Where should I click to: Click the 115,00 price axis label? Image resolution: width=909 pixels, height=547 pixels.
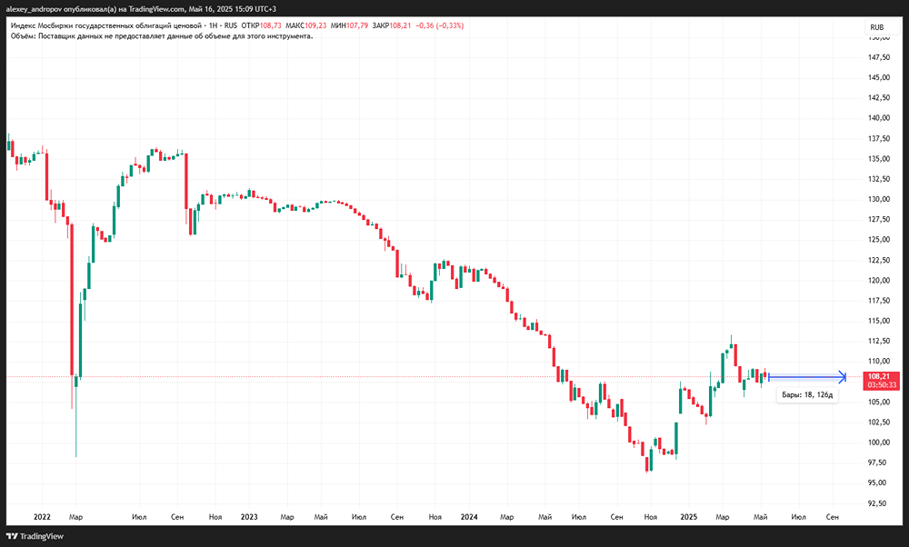coord(879,321)
